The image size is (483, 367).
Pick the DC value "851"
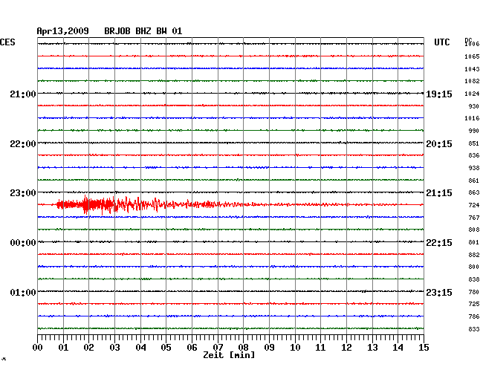tap(474, 143)
